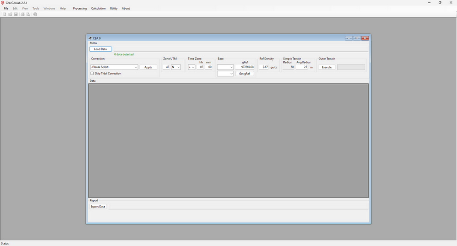The height and width of the screenshot is (246, 457).
Task: Open the Utility menu
Action: 114,8
